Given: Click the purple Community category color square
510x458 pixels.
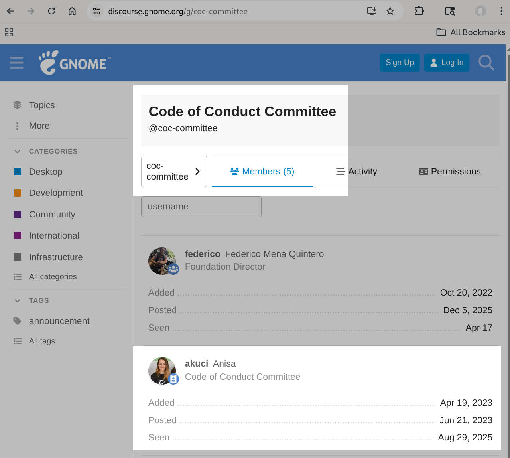Looking at the screenshot, I should (18, 214).
